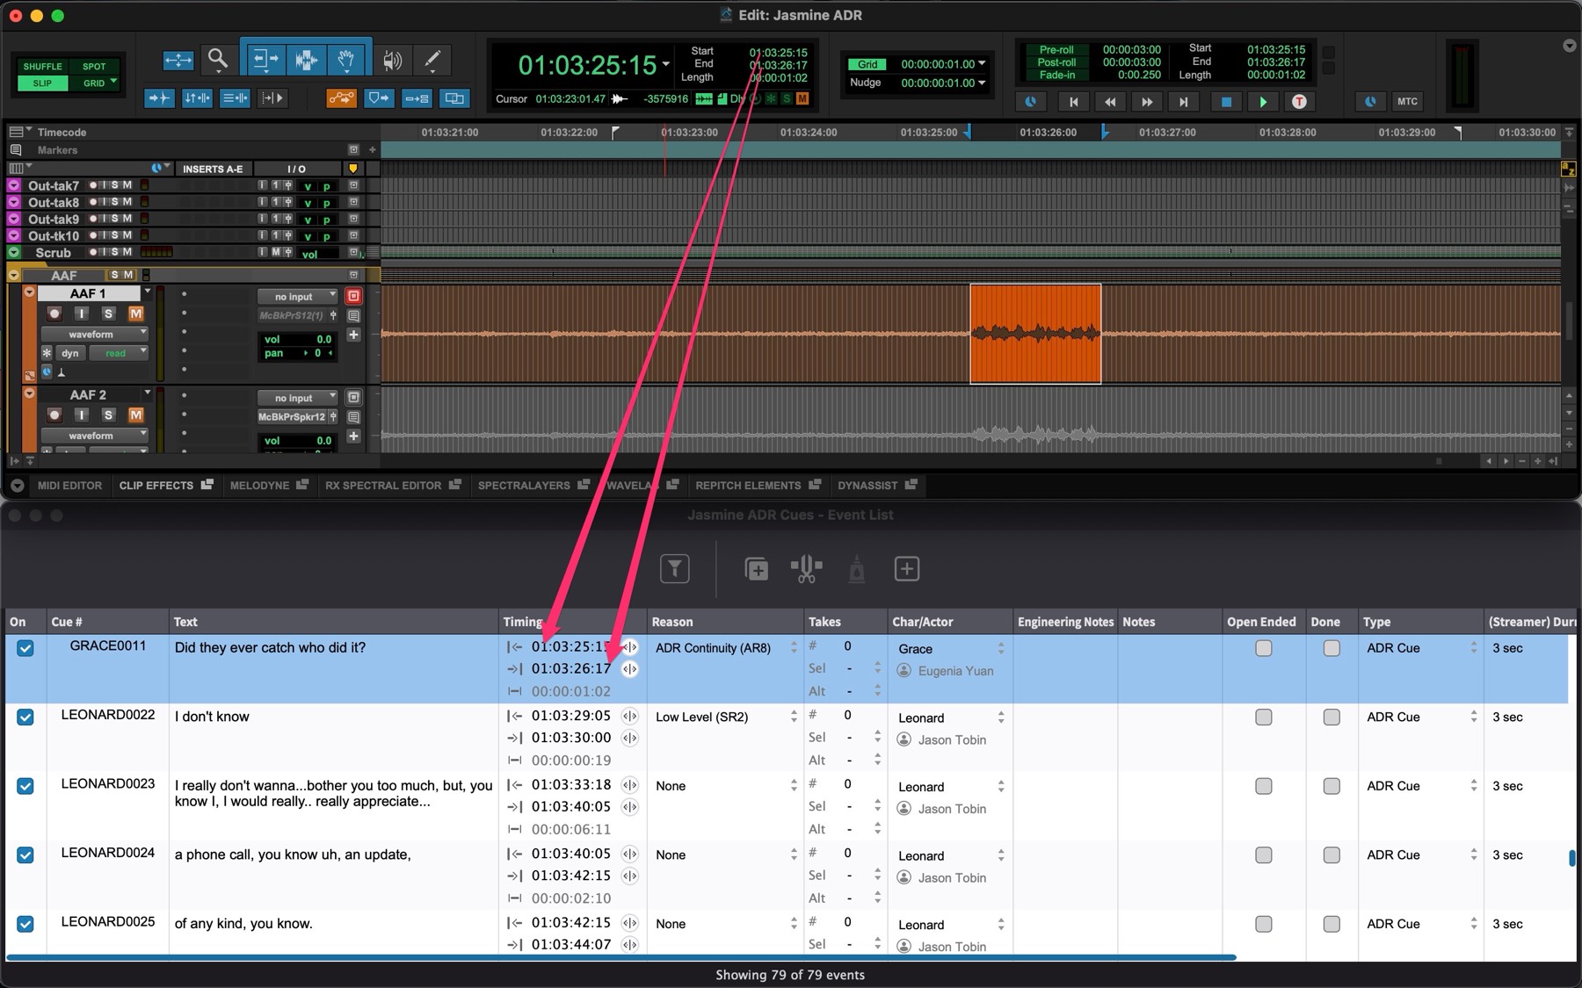Image resolution: width=1582 pixels, height=988 pixels.
Task: Open the event list filter icon
Action: pyautogui.click(x=674, y=569)
